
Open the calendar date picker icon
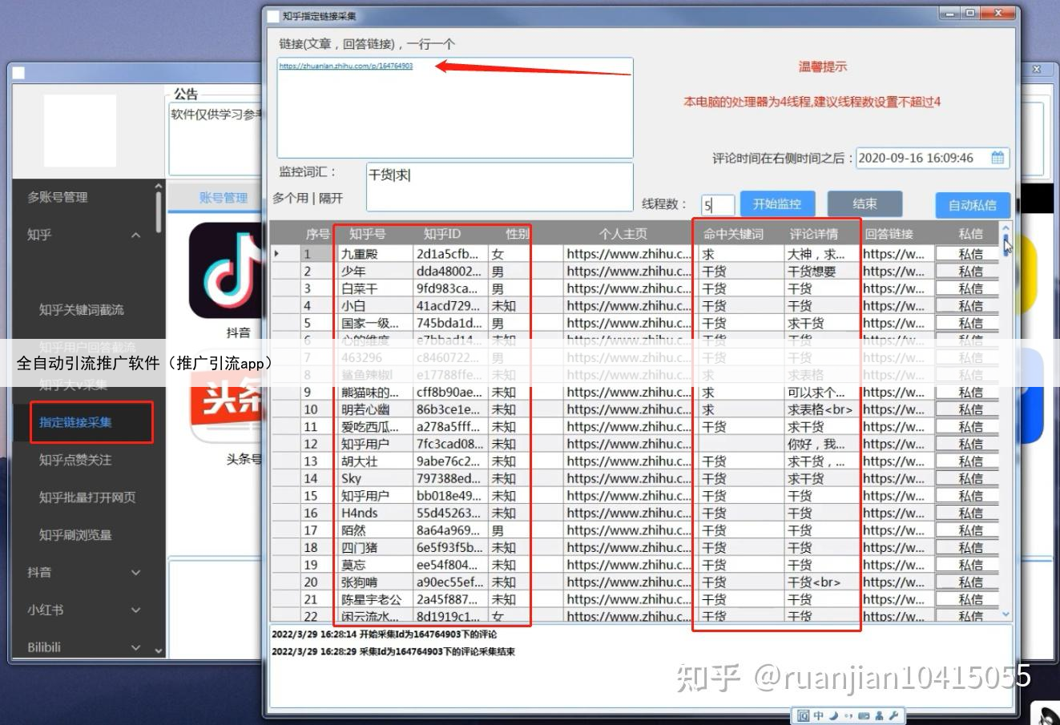tap(998, 158)
